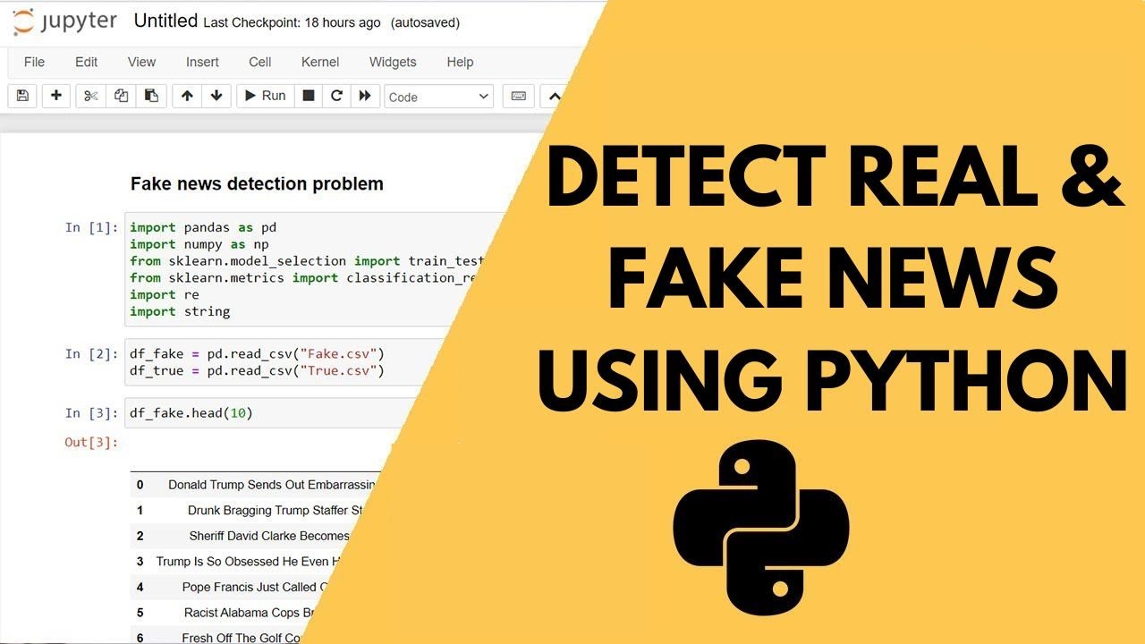
Task: Click the Python logo graphic
Action: tap(760, 528)
